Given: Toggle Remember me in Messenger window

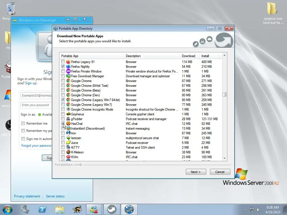Looking at the screenshot, I should (23, 123).
